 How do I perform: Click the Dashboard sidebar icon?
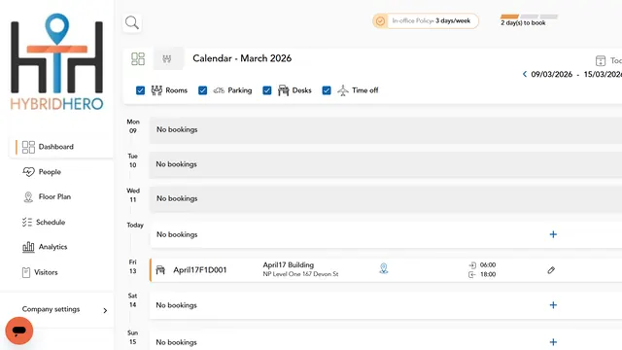pos(28,147)
